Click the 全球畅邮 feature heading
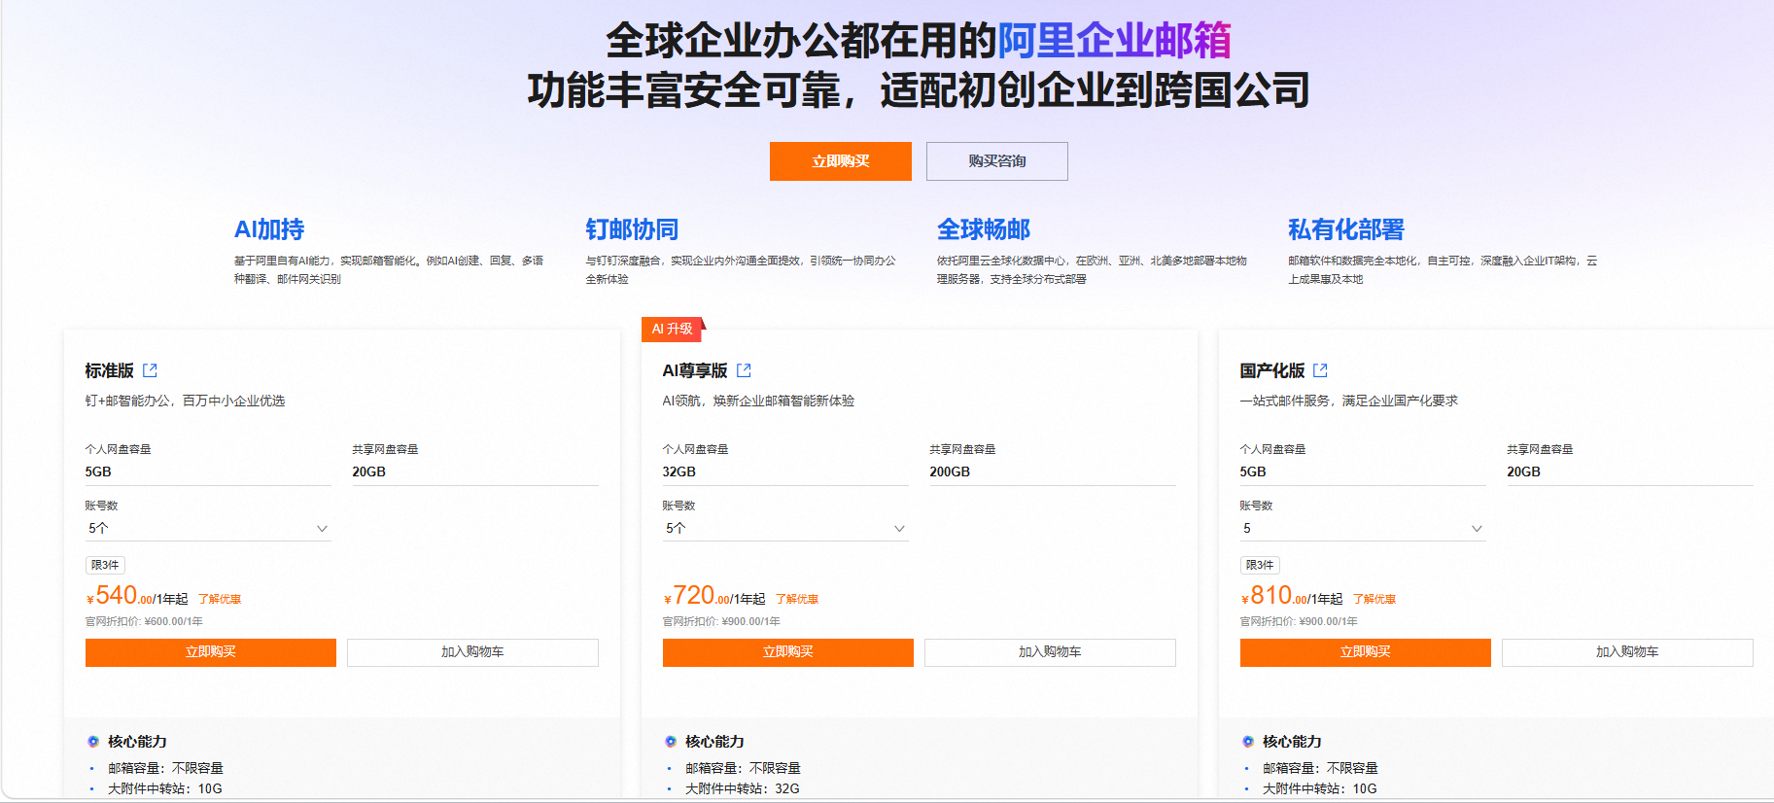 (984, 229)
